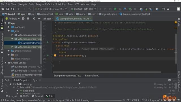Click the Make Project hammer icon
The width and height of the screenshot is (181, 102).
30,9
